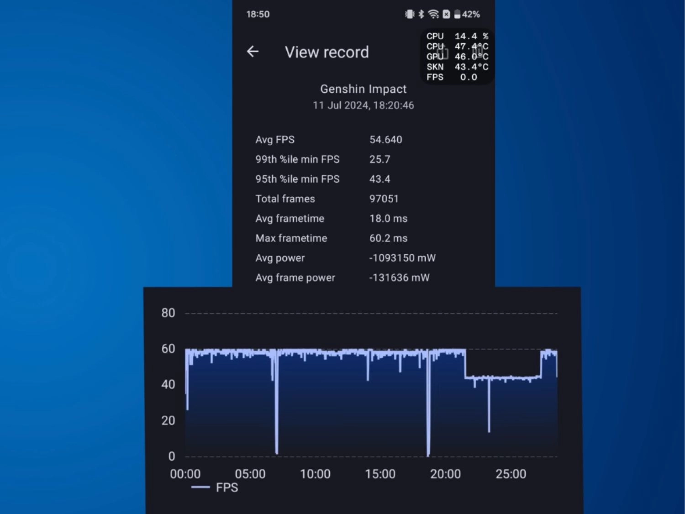Viewport: 685px width, 514px height.
Task: Select the Max frametime label
Action: pyautogui.click(x=291, y=238)
